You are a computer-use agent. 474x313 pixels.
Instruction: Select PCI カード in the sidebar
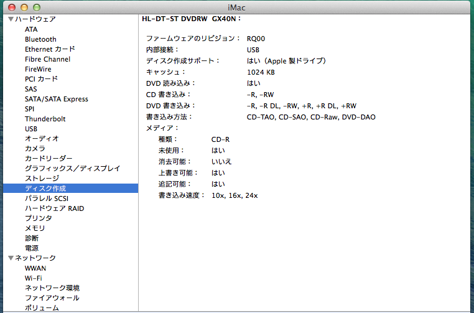point(41,79)
